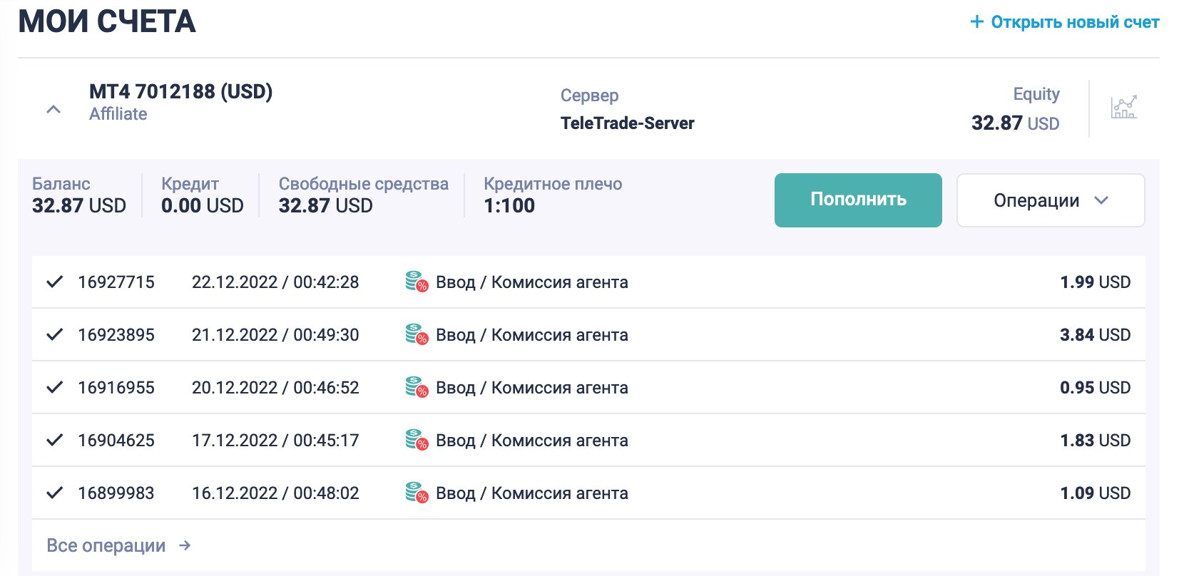Click the checkmark for transaction 16899983
The width and height of the screenshot is (1184, 576).
[55, 493]
